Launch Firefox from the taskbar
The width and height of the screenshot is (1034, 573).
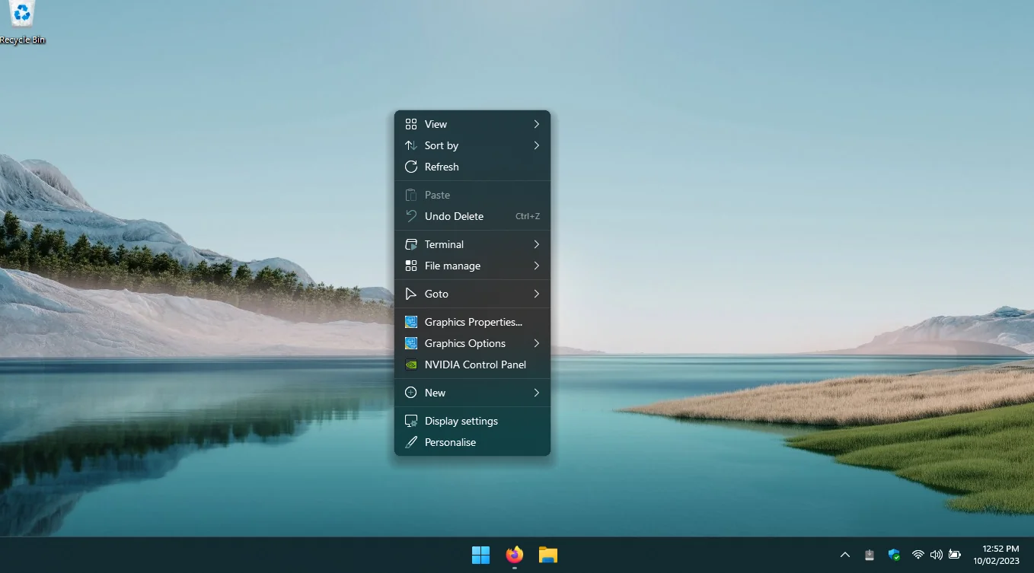515,555
